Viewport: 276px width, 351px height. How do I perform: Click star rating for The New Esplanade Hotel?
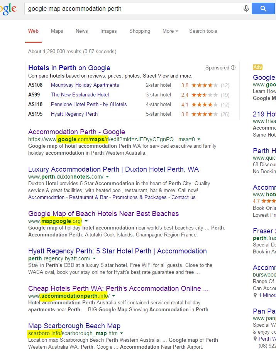[x=205, y=95]
